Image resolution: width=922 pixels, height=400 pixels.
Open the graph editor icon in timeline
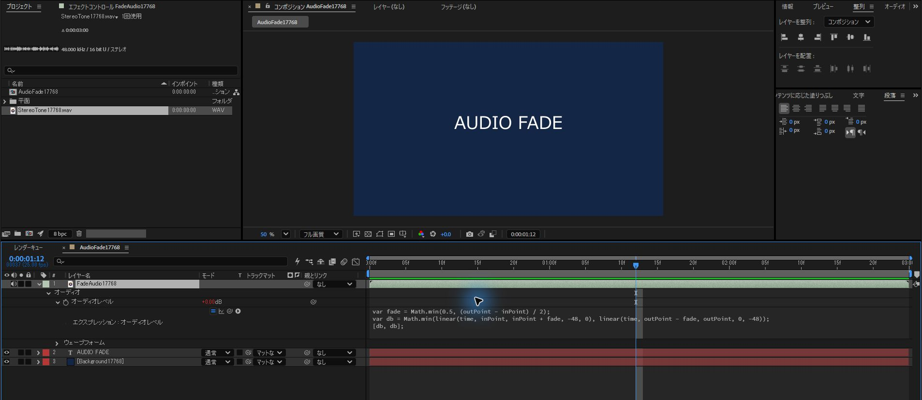pyautogui.click(x=356, y=262)
